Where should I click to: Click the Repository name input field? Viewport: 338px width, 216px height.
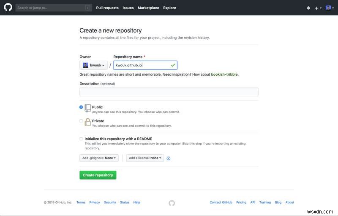tap(145, 65)
